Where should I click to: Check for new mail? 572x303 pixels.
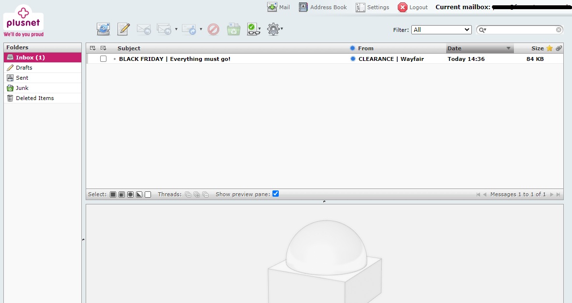click(x=103, y=29)
